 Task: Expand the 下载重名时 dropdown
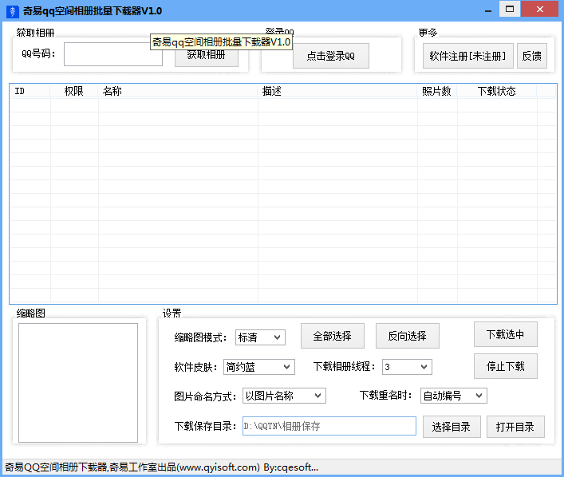pos(453,396)
